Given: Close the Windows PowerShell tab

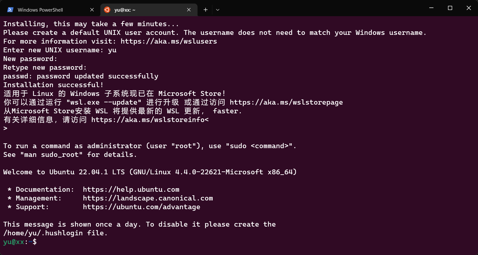Looking at the screenshot, I should 92,10.
